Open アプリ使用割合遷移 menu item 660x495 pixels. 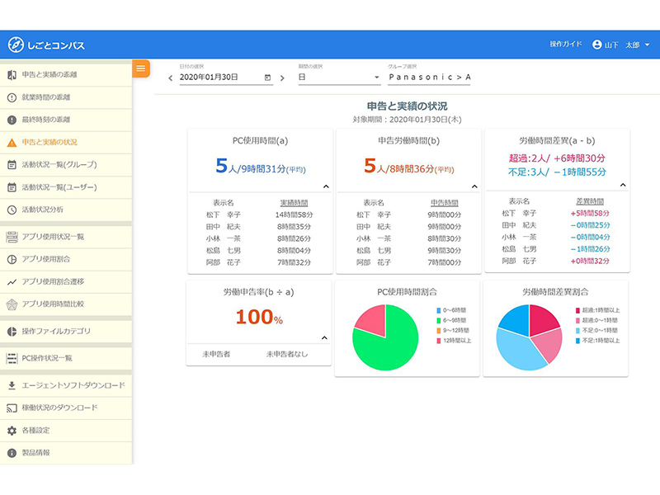click(x=66, y=282)
